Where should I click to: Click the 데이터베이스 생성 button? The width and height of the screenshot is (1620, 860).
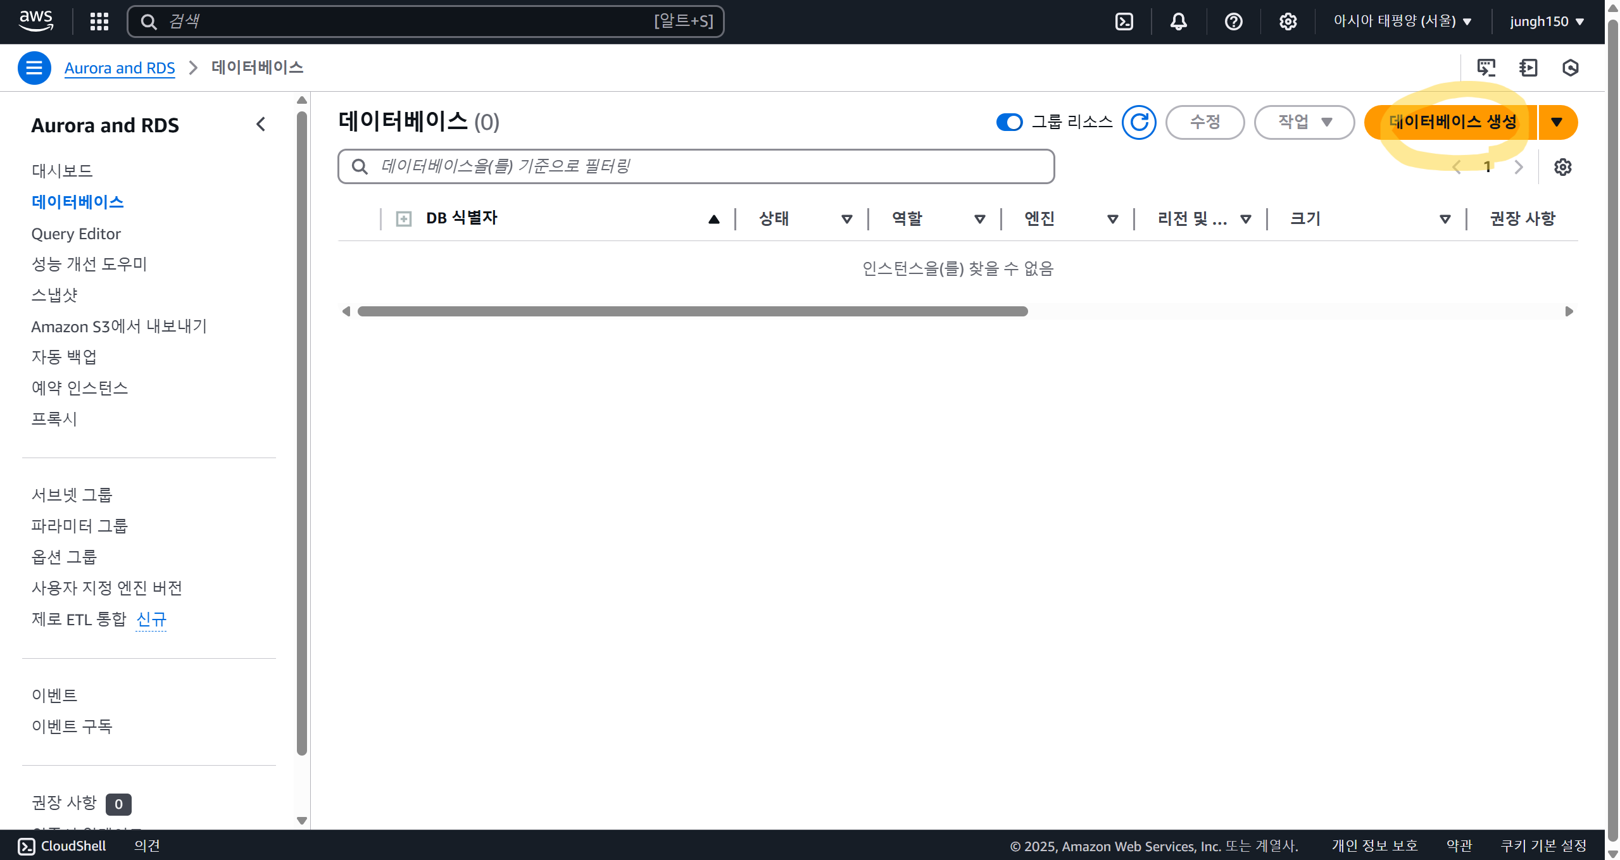1452,122
